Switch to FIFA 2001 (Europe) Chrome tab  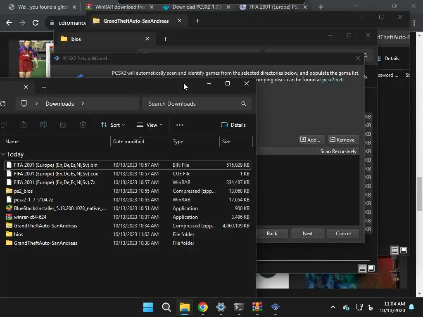point(273,7)
